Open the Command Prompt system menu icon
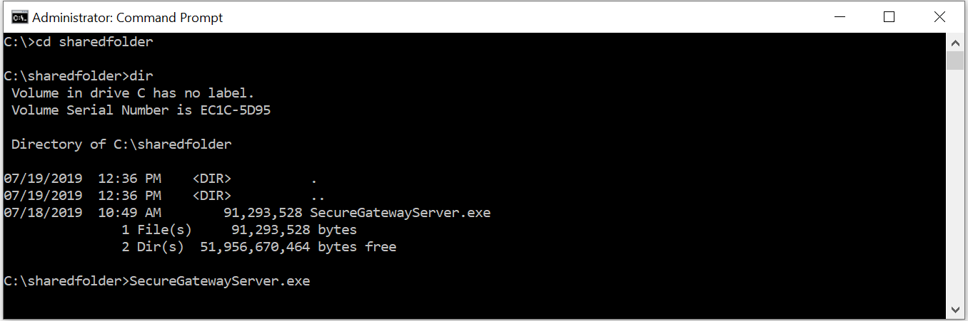 (x=20, y=17)
